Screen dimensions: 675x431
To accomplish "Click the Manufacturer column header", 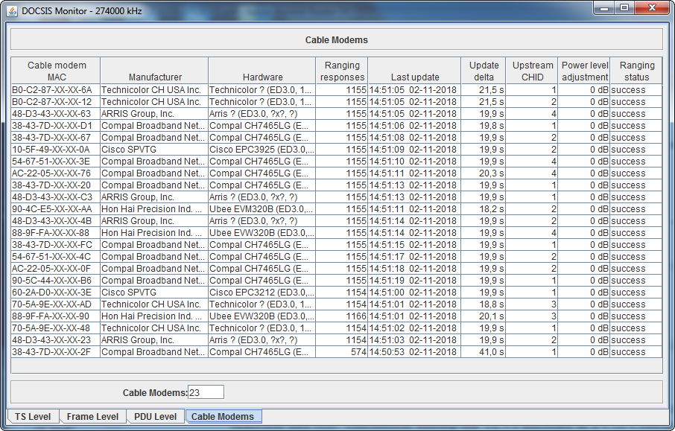I will pyautogui.click(x=154, y=71).
